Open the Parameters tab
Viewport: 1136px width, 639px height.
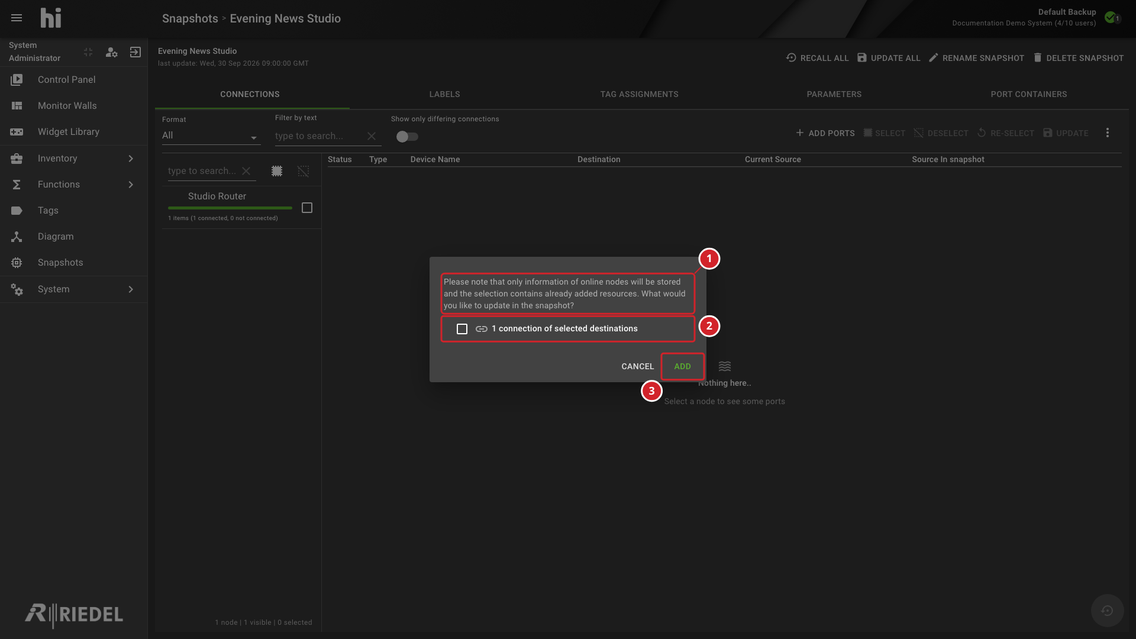[834, 94]
